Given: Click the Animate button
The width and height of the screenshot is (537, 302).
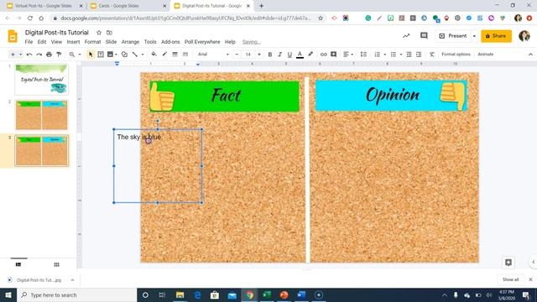Looking at the screenshot, I should click(x=486, y=55).
